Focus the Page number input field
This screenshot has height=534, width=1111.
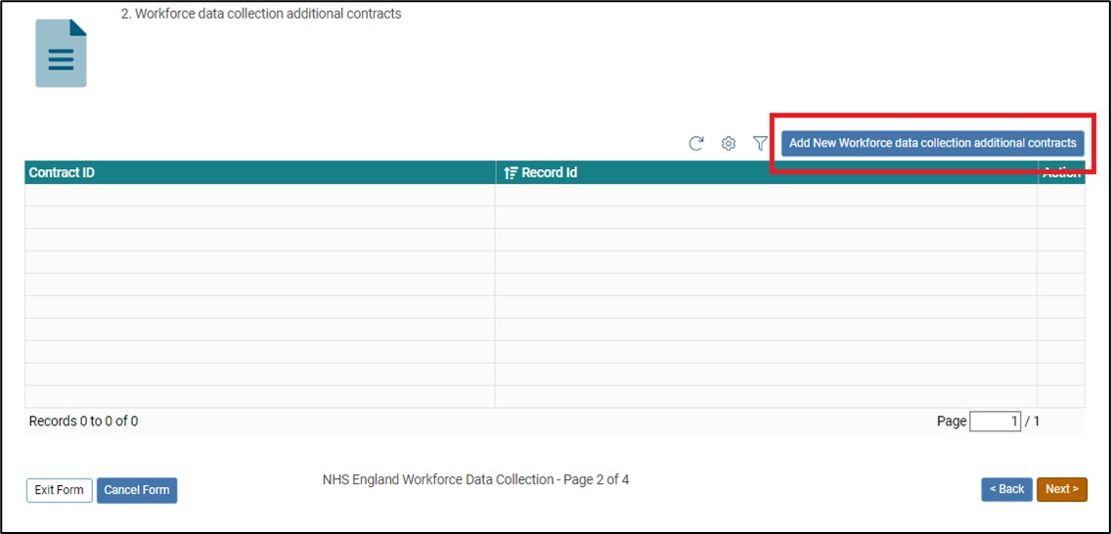click(x=995, y=422)
